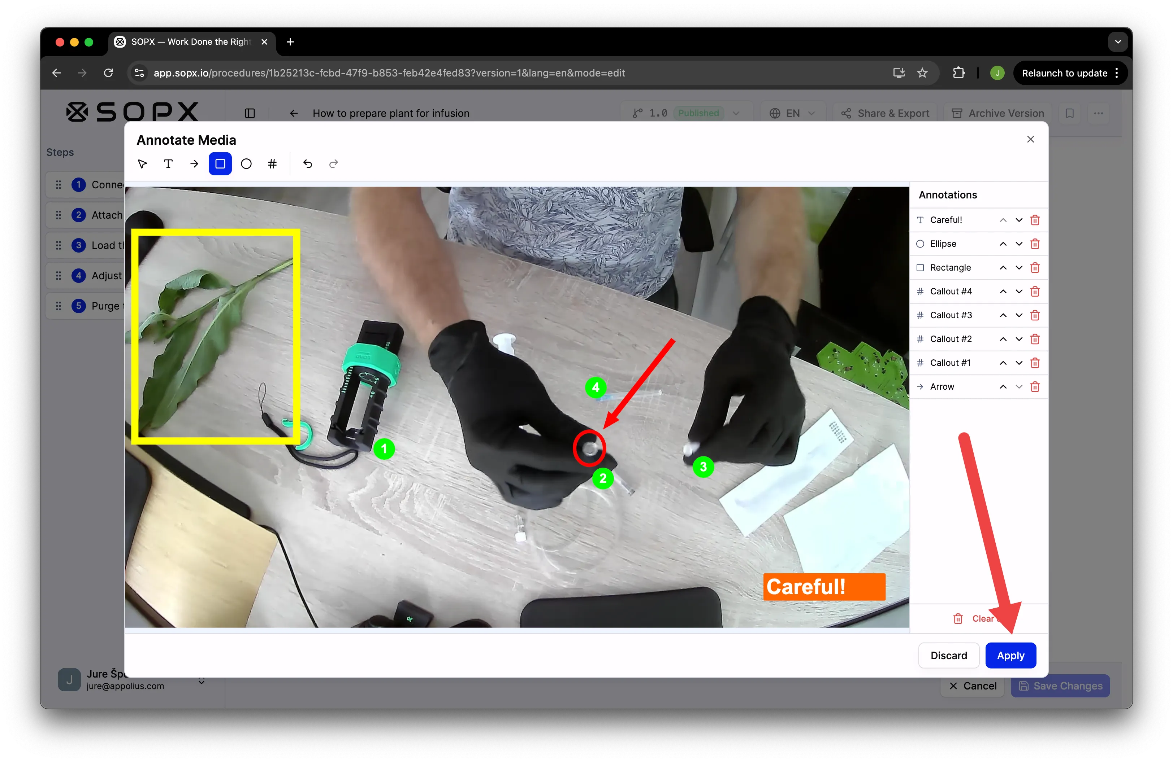Viewport: 1173px width, 762px height.
Task: Select the numbered Callout tool
Action: 272,164
